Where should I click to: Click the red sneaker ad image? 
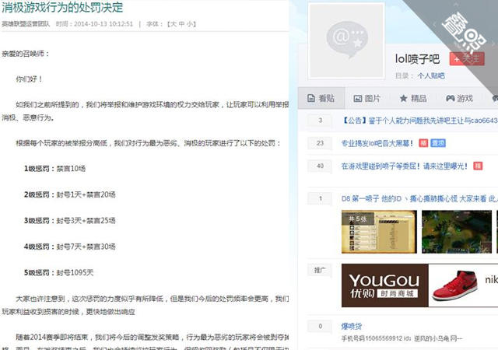tap(455, 285)
